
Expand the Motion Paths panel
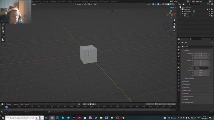pyautogui.click(x=187, y=91)
